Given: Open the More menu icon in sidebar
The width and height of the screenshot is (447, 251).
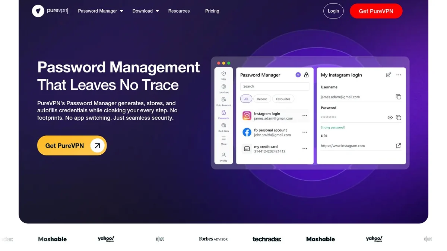Looking at the screenshot, I should tap(223, 138).
